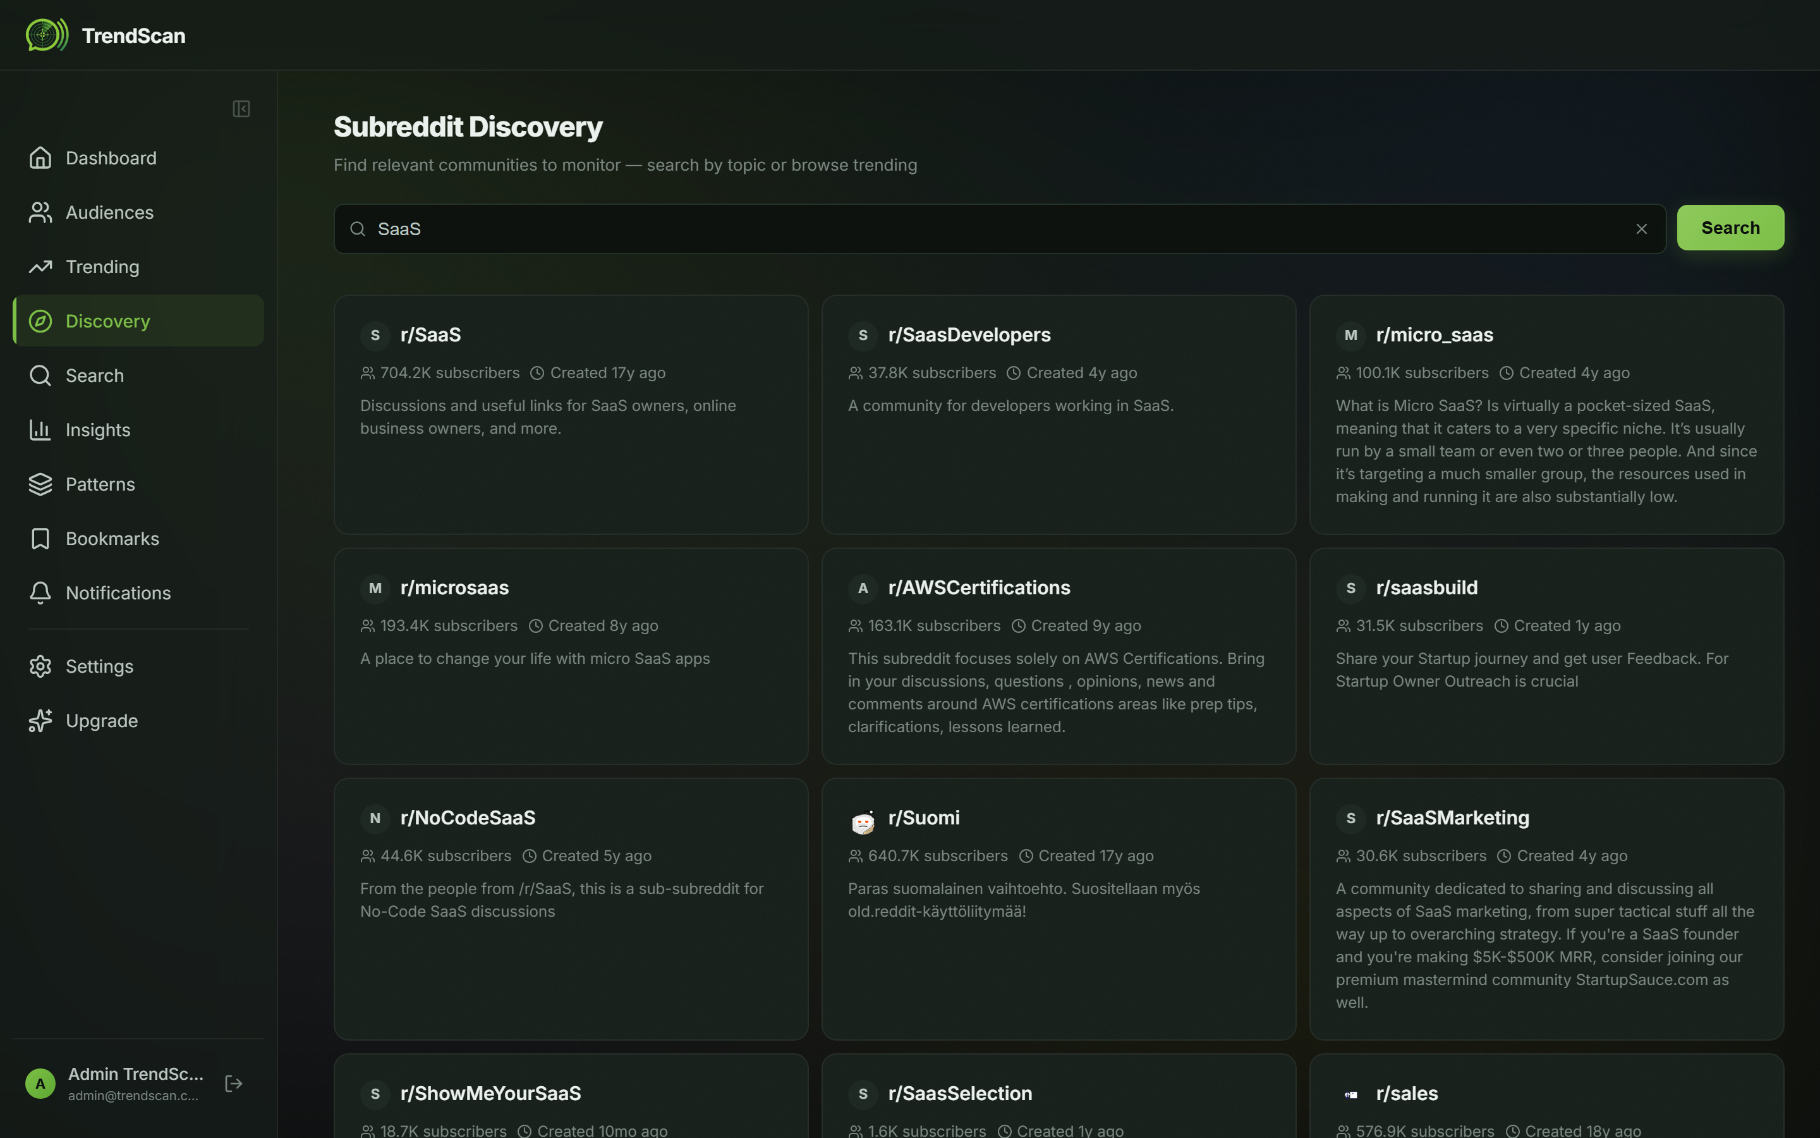Open the r/microsaas title
Screen dimensions: 1820x1138
pos(454,588)
